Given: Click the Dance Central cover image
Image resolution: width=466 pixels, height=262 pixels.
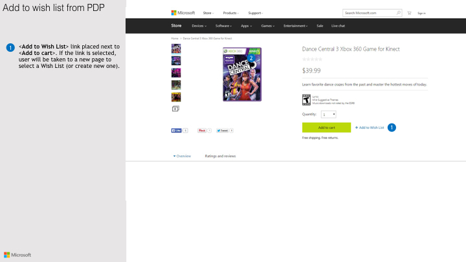Looking at the screenshot, I should (242, 74).
